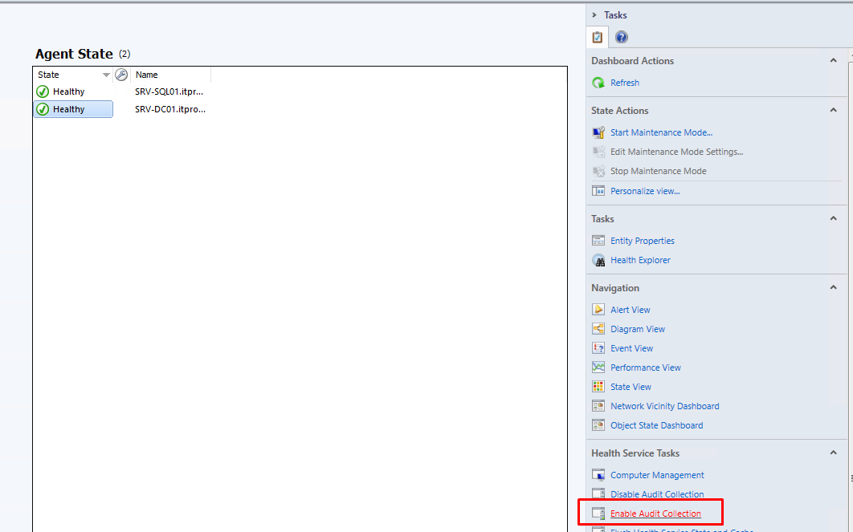This screenshot has height=532, width=853.
Task: Toggle the Tasks pane arrow at top
Action: click(594, 14)
